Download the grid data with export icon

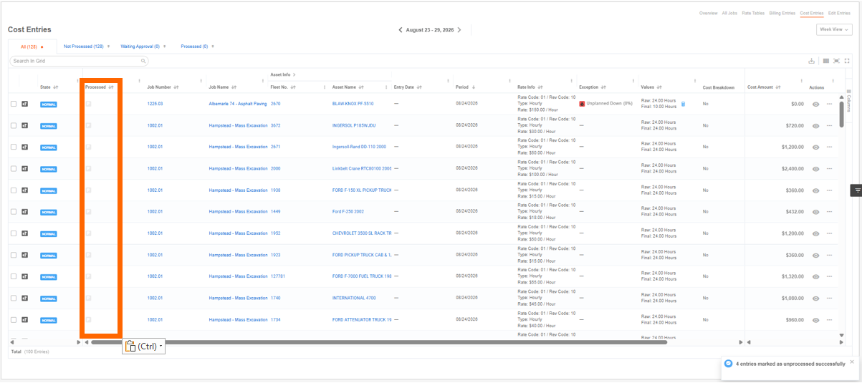click(812, 61)
